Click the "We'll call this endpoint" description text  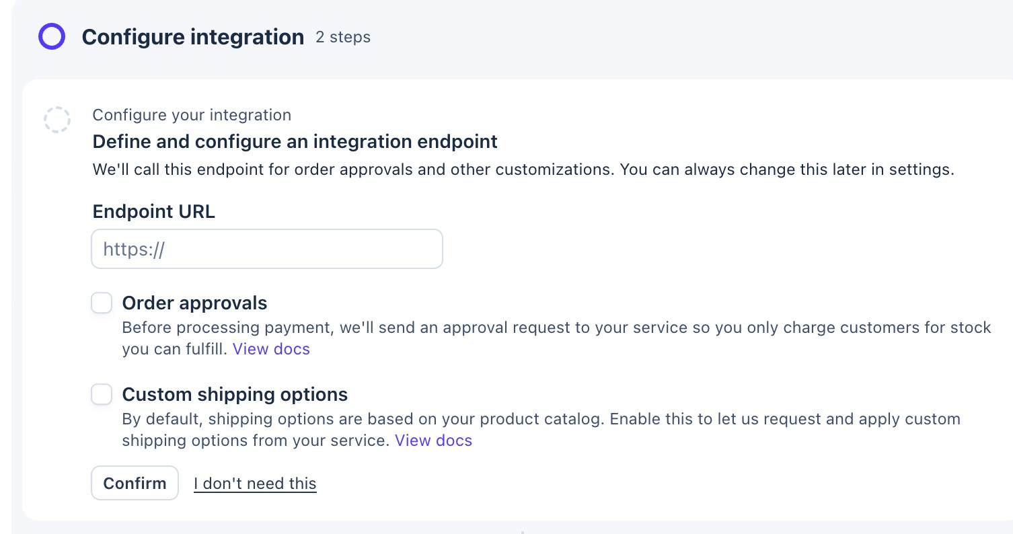tap(523, 169)
